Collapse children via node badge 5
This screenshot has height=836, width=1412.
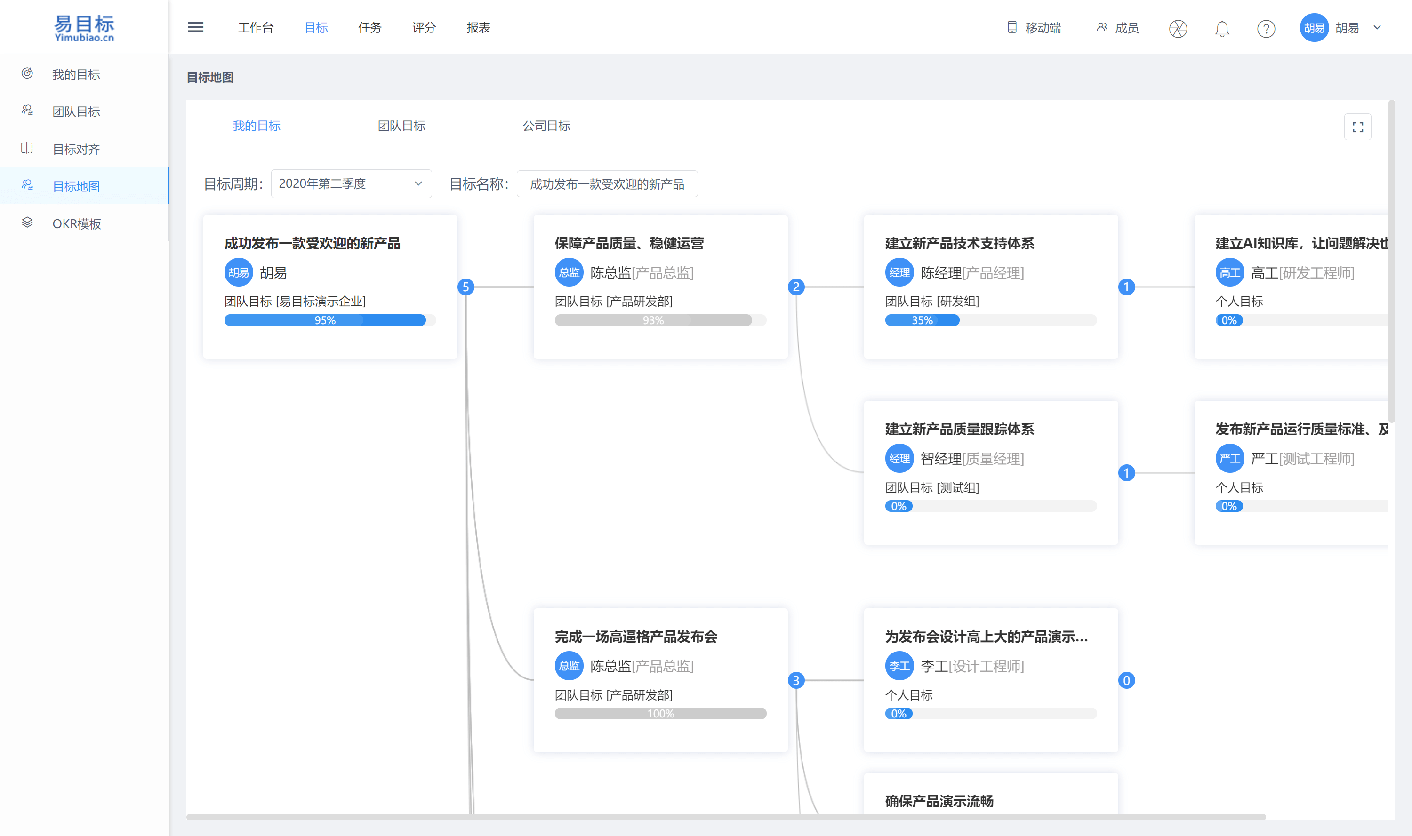click(x=466, y=287)
